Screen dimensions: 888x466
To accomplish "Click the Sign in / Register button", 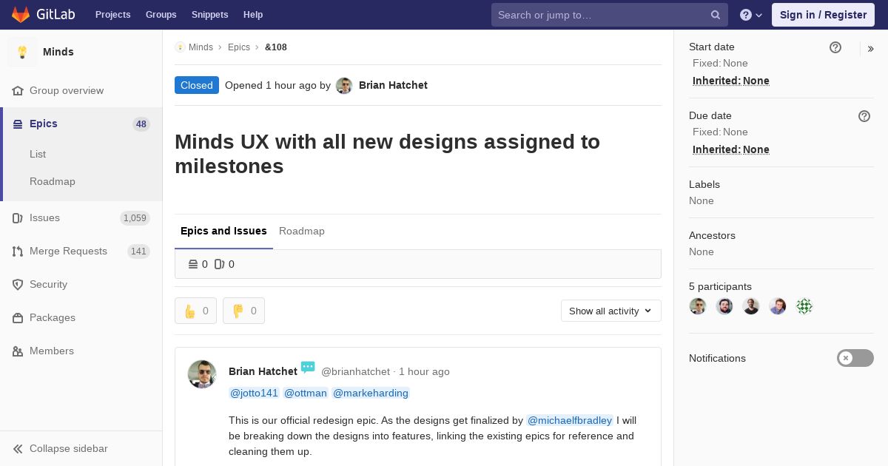I will pyautogui.click(x=823, y=15).
